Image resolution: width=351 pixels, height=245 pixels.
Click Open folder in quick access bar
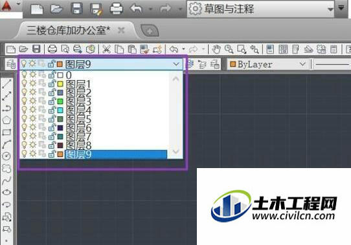(56, 9)
